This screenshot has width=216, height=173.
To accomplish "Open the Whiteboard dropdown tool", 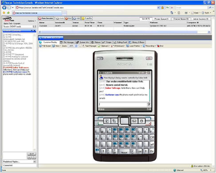I will tap(118, 46).
